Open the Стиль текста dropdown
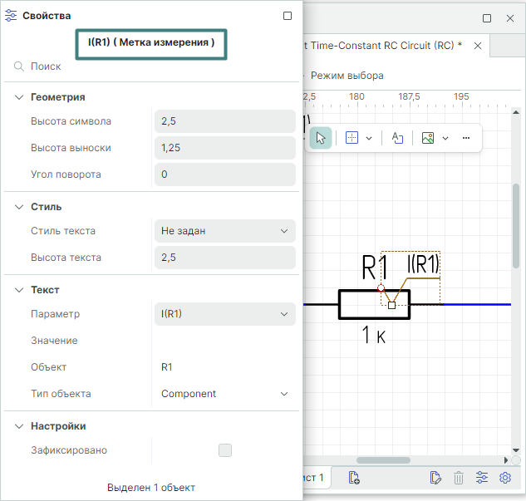This screenshot has height=501, width=526. coord(224,231)
